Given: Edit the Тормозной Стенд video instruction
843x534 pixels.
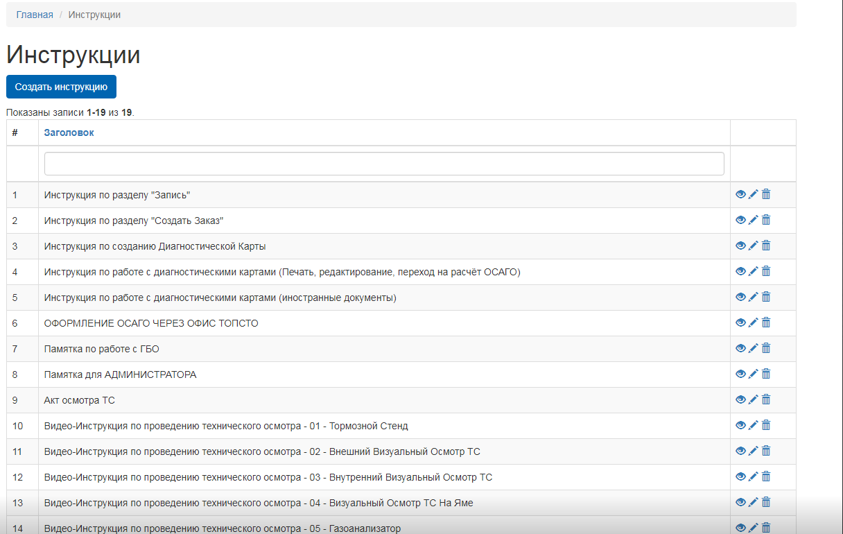Looking at the screenshot, I should click(x=753, y=425).
